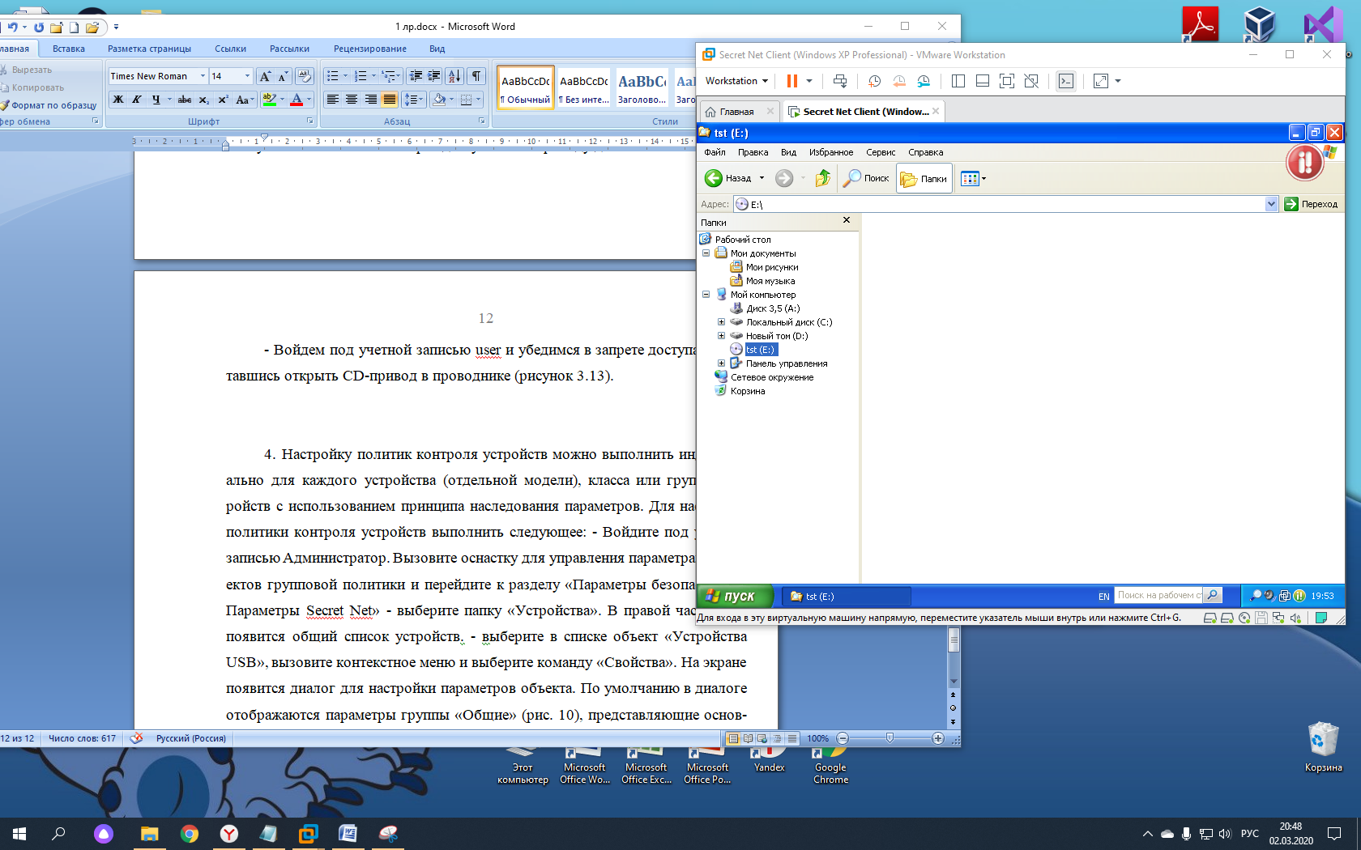Open Google Chrome from Windows taskbar
This screenshot has width=1361, height=850.
pos(190,833)
